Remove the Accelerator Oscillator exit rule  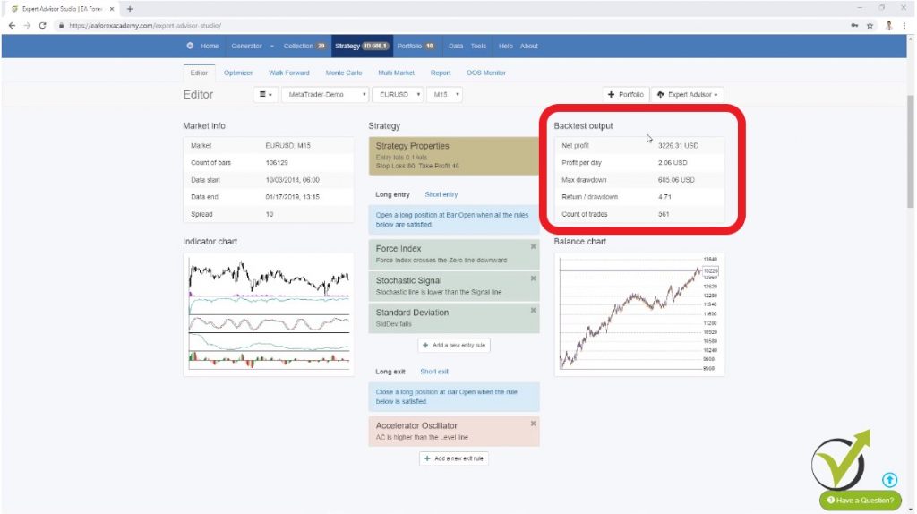[534, 424]
